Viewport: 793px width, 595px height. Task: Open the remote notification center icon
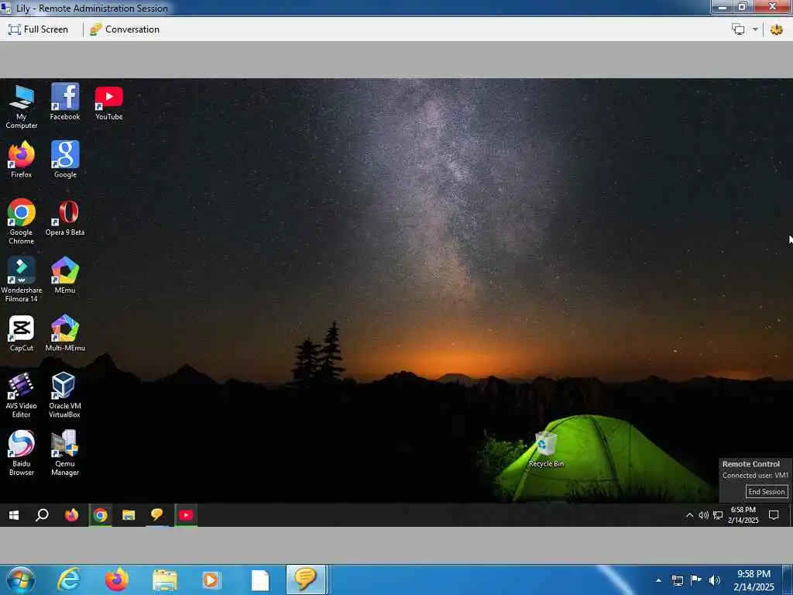click(774, 515)
